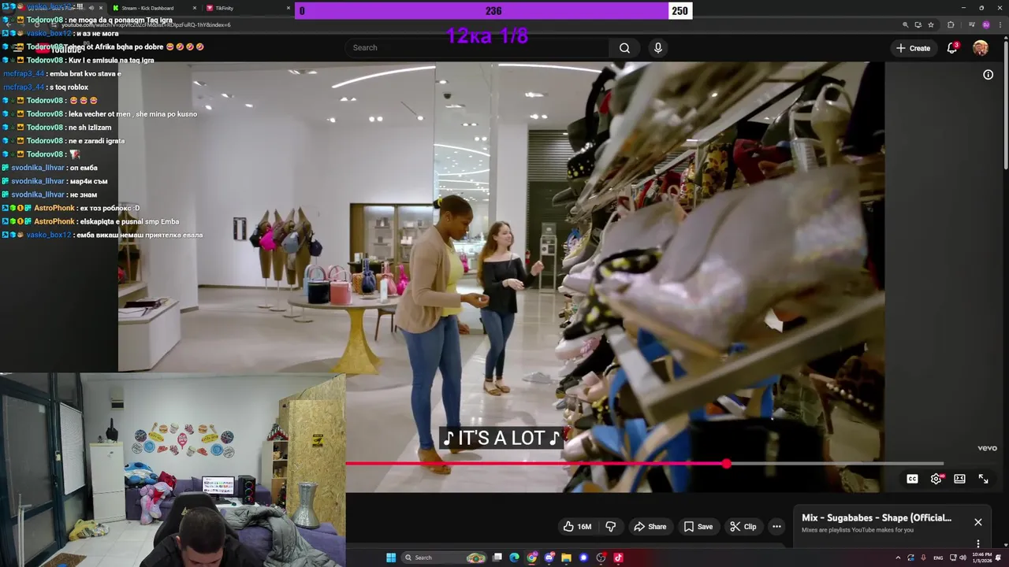This screenshot has height=567, width=1009.
Task: Open volume control in system tray
Action: tap(962, 558)
